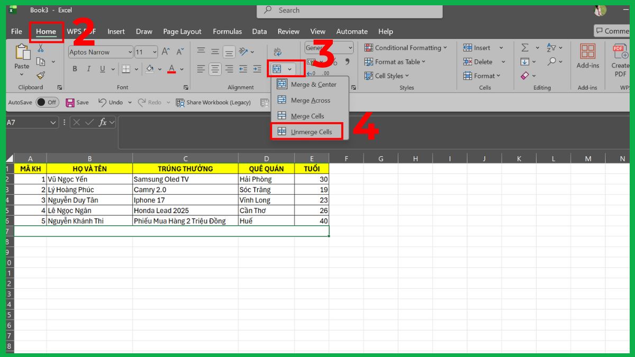
Task: Set font color using the red swatch
Action: tap(172, 69)
